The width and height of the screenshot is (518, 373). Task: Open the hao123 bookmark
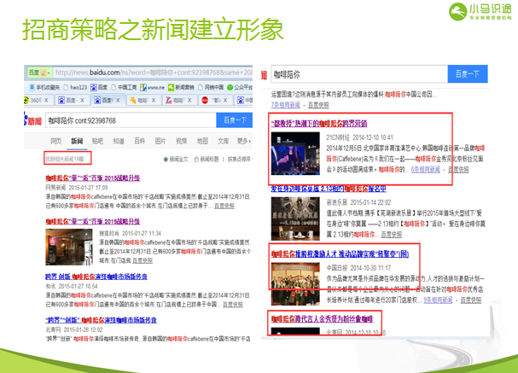point(75,87)
